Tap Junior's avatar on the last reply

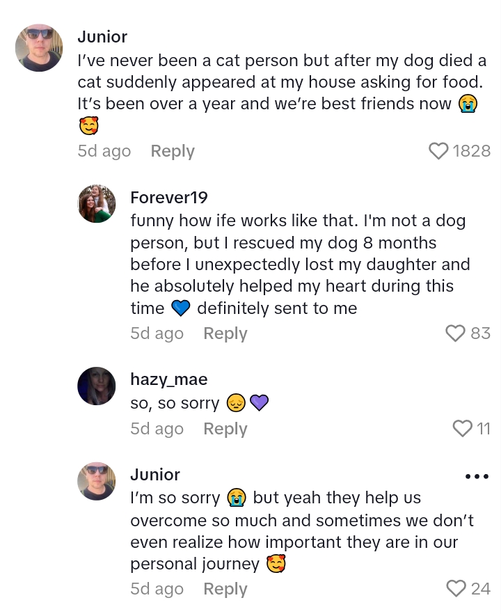[97, 481]
